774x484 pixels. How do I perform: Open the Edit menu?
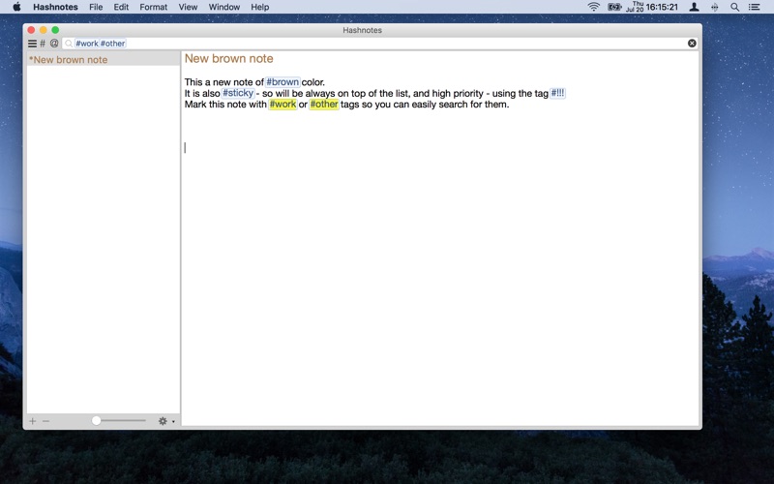[121, 7]
